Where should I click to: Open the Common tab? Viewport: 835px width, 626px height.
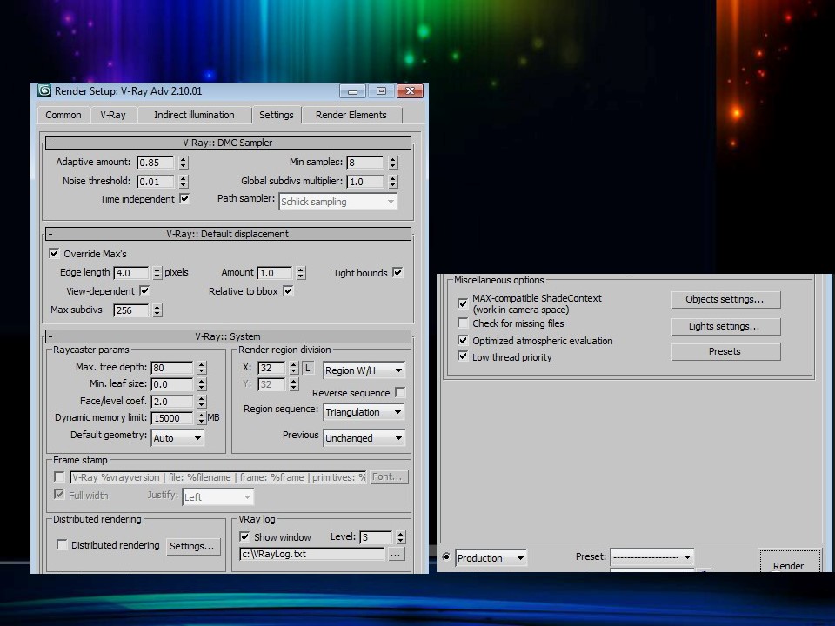pos(63,115)
